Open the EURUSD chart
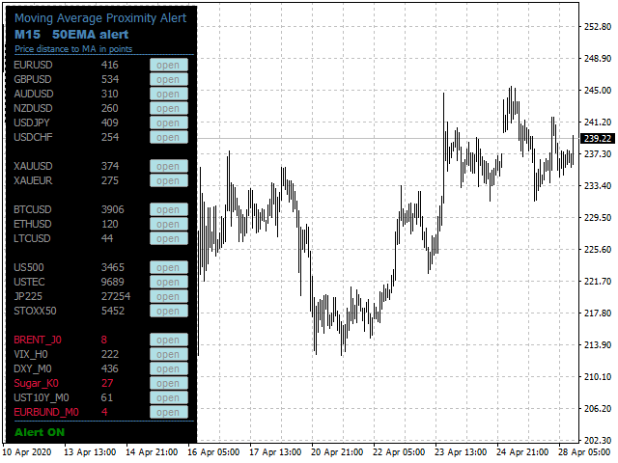 pyautogui.click(x=169, y=65)
